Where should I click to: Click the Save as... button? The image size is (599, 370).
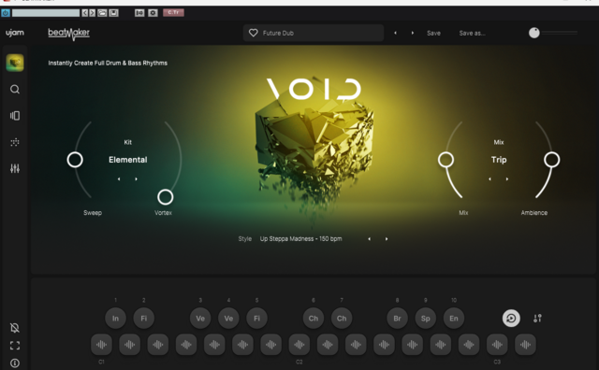(472, 34)
